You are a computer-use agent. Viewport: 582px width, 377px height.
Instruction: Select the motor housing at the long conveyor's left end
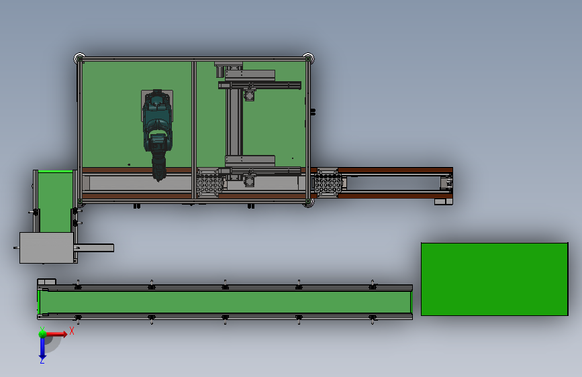pyautogui.click(x=46, y=282)
